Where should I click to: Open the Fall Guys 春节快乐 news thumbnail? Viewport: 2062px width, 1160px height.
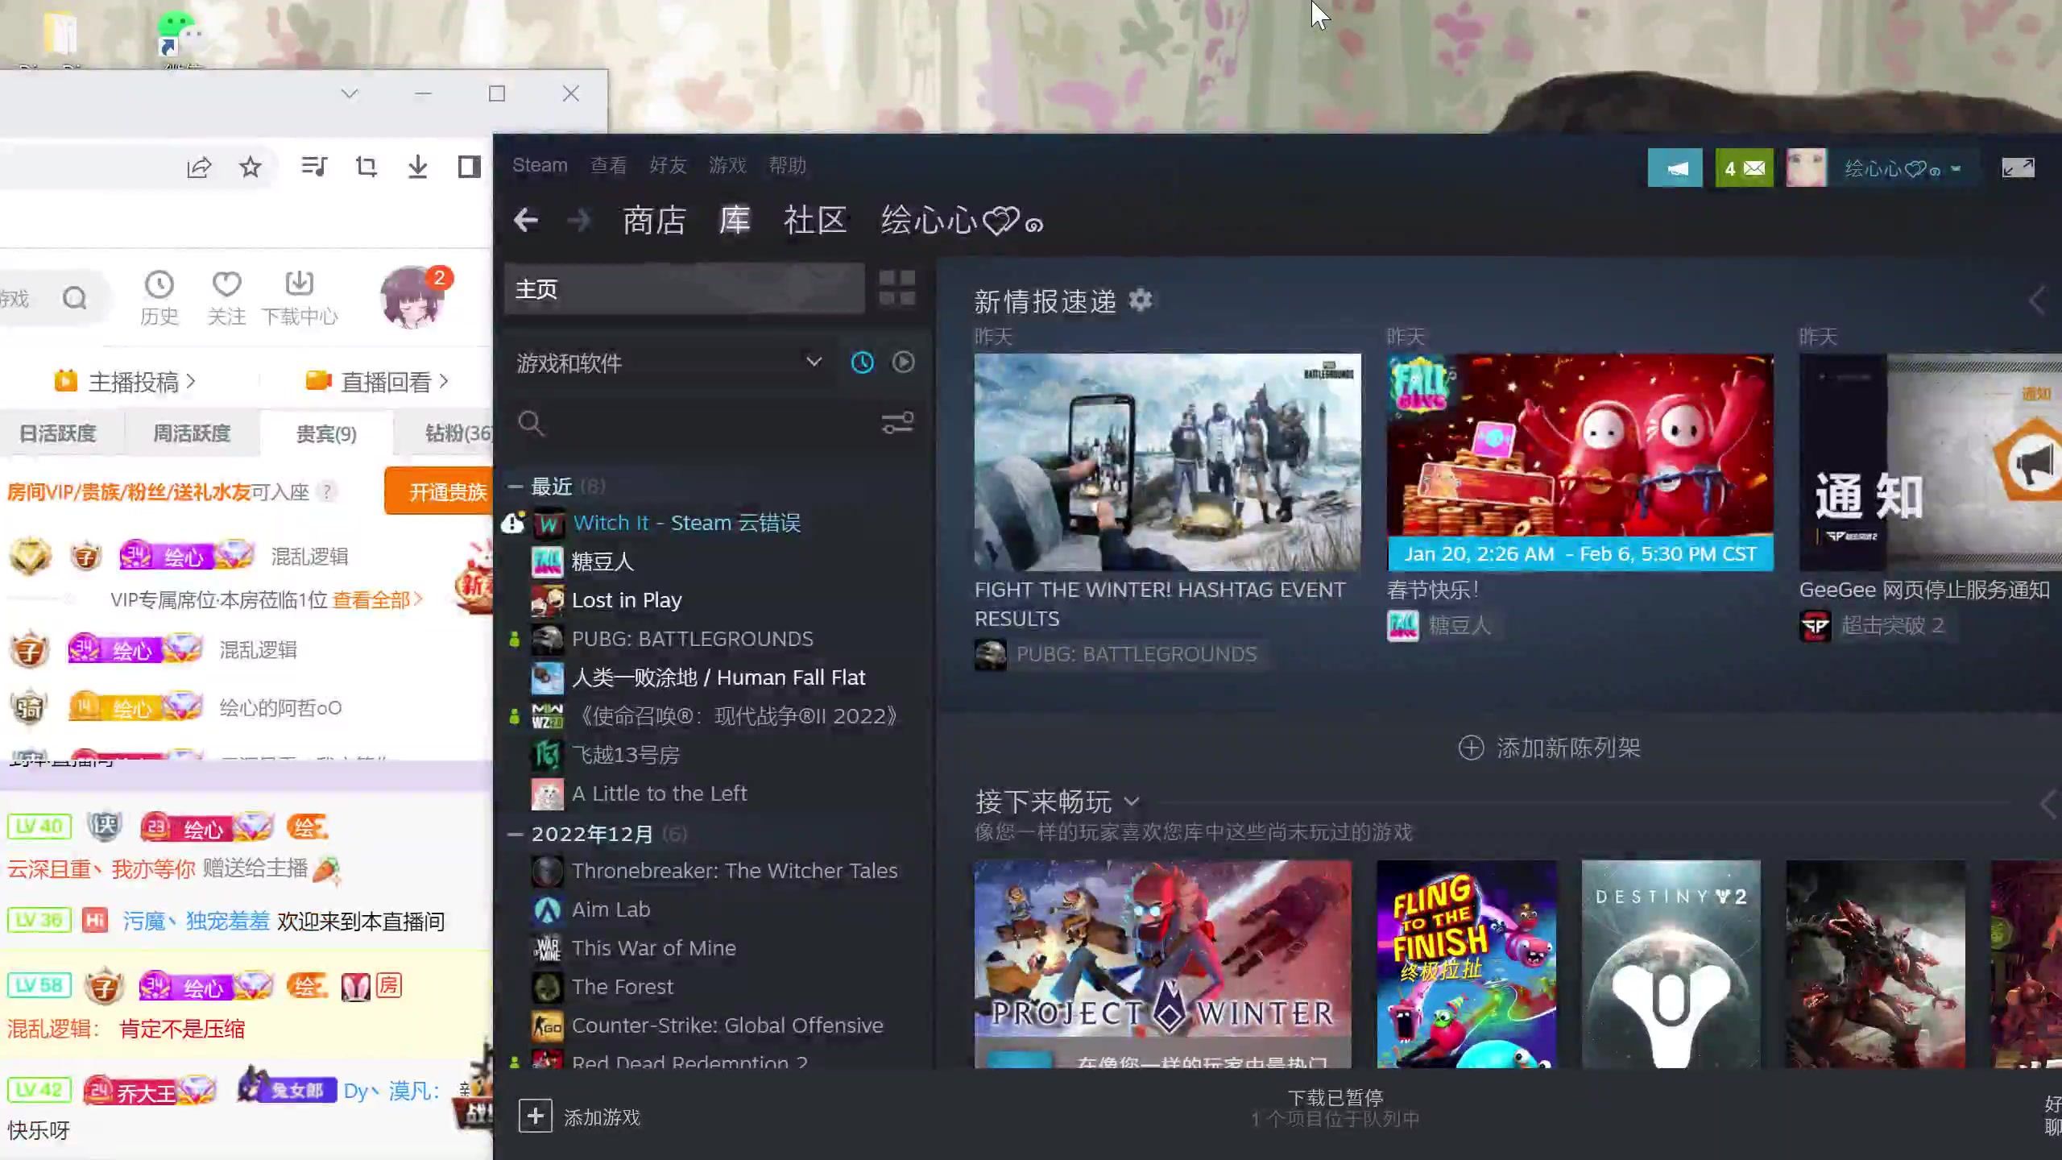click(x=1580, y=462)
